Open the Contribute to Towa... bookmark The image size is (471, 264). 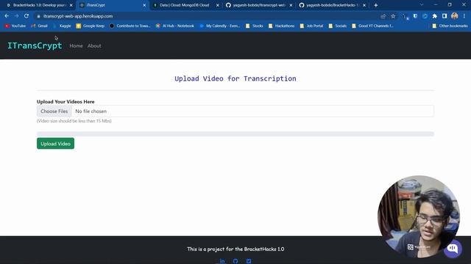pyautogui.click(x=130, y=26)
